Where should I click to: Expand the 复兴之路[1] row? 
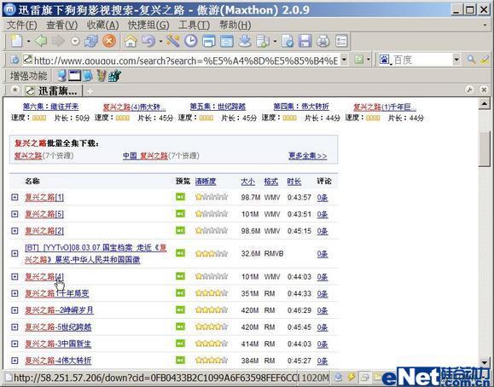(x=15, y=197)
